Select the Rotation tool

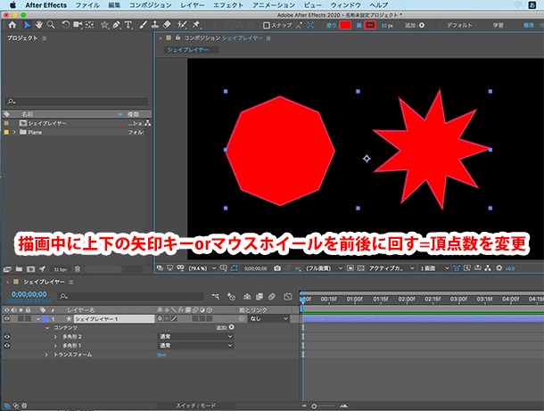click(66, 25)
